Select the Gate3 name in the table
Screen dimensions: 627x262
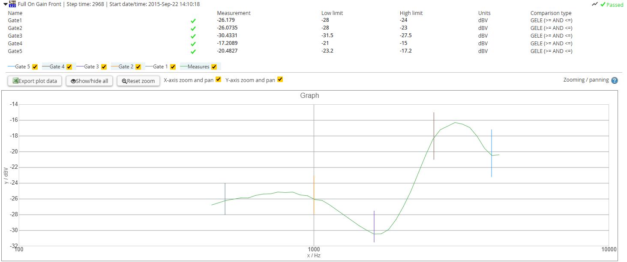coord(15,35)
